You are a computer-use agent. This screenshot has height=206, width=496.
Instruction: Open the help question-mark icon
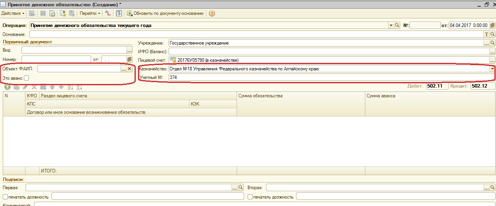click(x=212, y=13)
